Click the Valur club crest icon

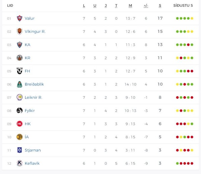(19, 18)
